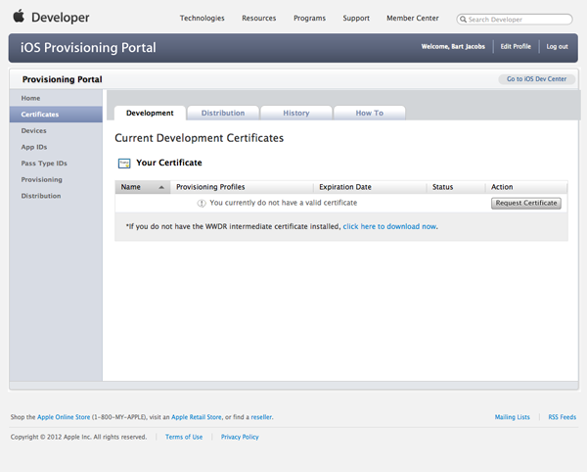Select App IDs in the sidebar
The height and width of the screenshot is (472, 587).
pyautogui.click(x=56, y=147)
